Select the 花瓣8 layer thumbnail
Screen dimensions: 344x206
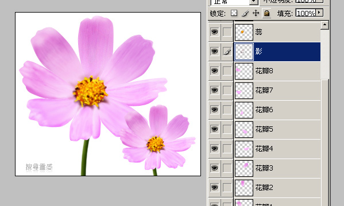pos(244,71)
